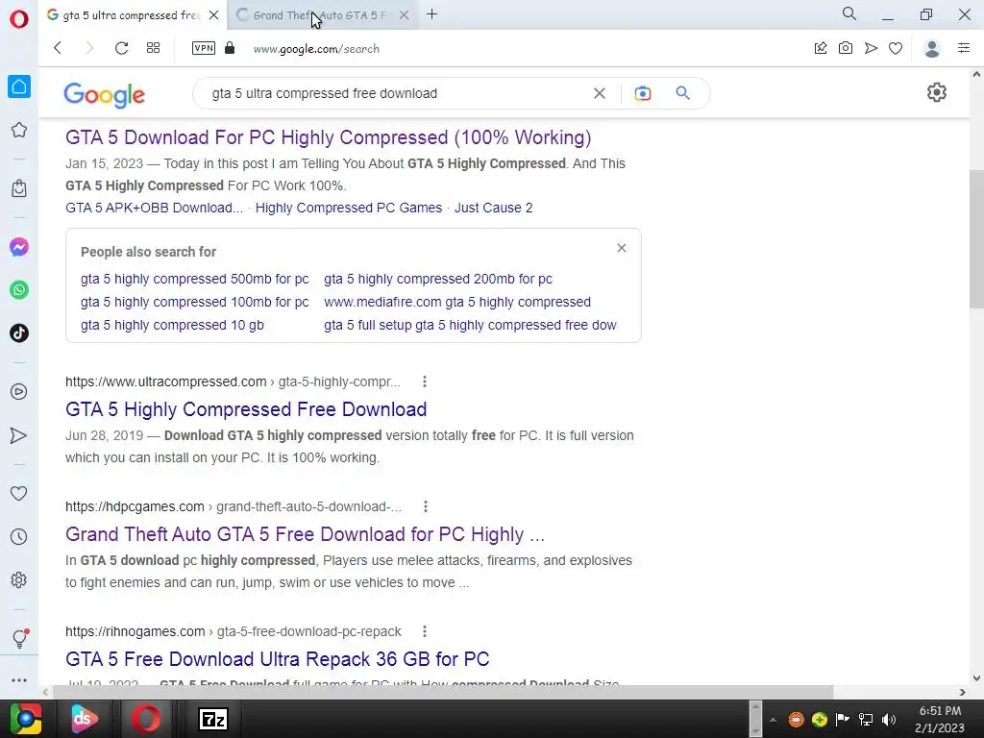Screen dimensions: 984x738
Task: Open more options for ultracompressed.com result
Action: coord(425,381)
